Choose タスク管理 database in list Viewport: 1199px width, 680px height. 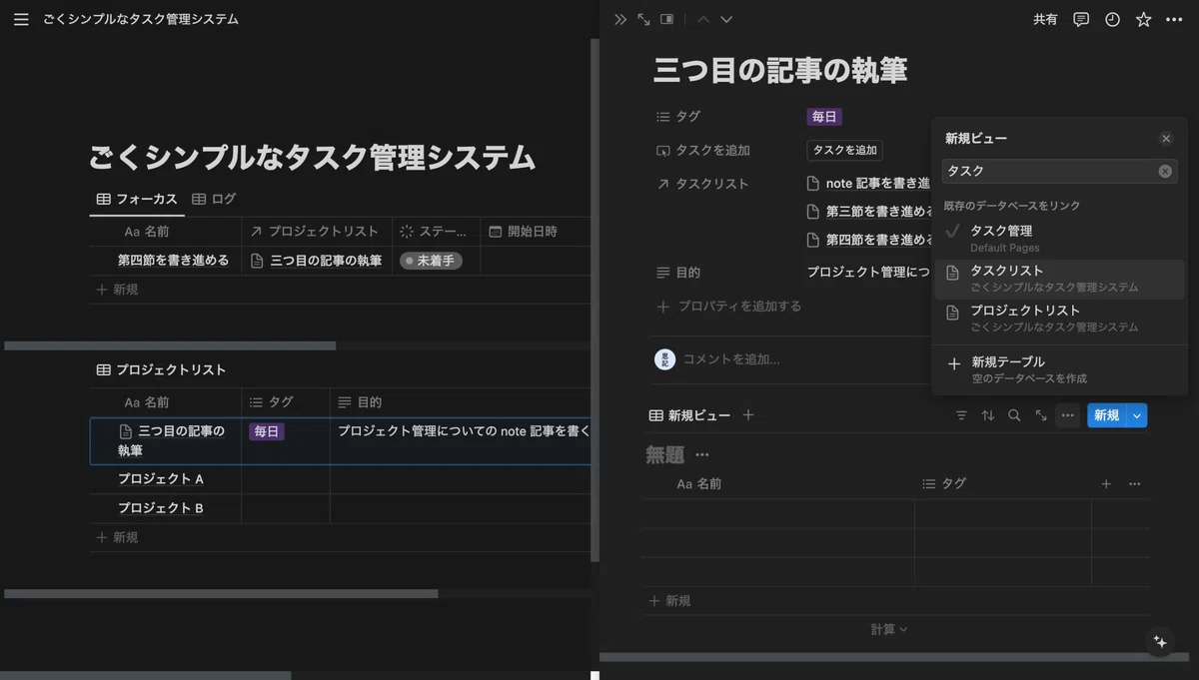coord(1060,238)
